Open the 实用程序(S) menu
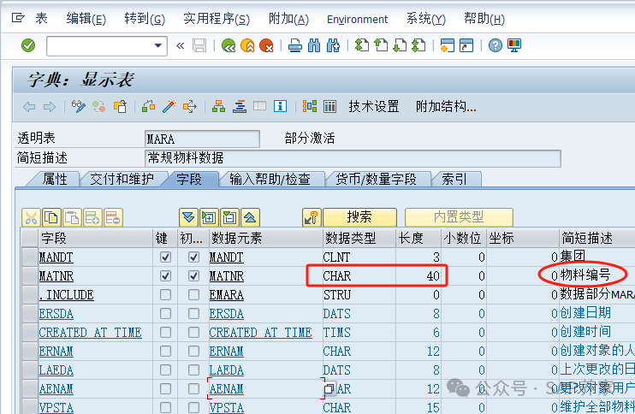This screenshot has width=635, height=414. pyautogui.click(x=217, y=19)
